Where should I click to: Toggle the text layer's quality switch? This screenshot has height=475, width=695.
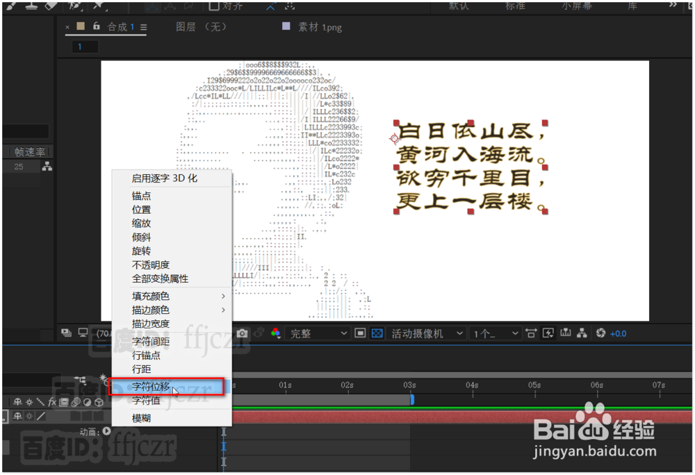pos(41,416)
